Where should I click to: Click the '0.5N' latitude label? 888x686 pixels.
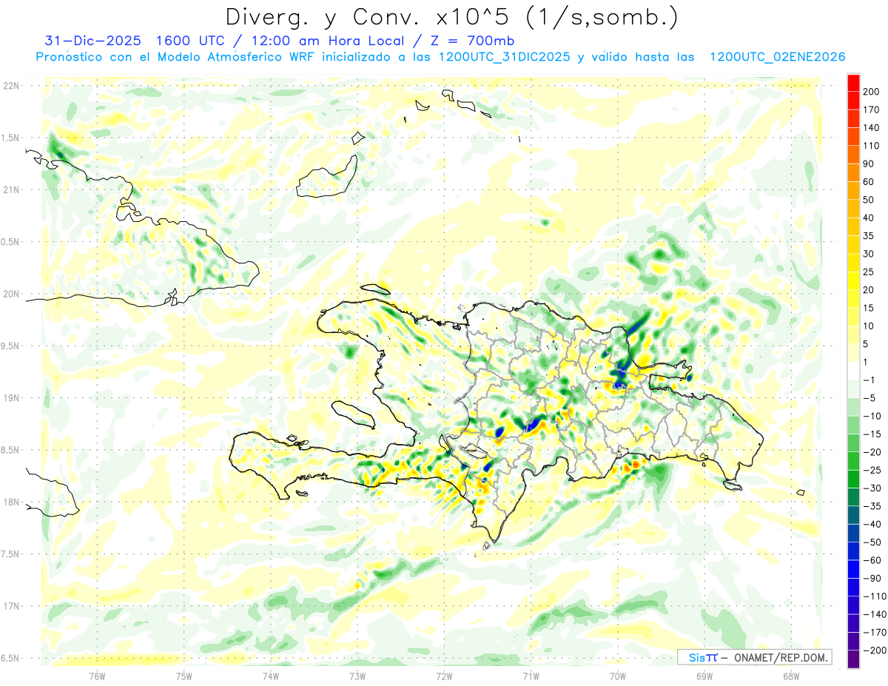(11, 242)
